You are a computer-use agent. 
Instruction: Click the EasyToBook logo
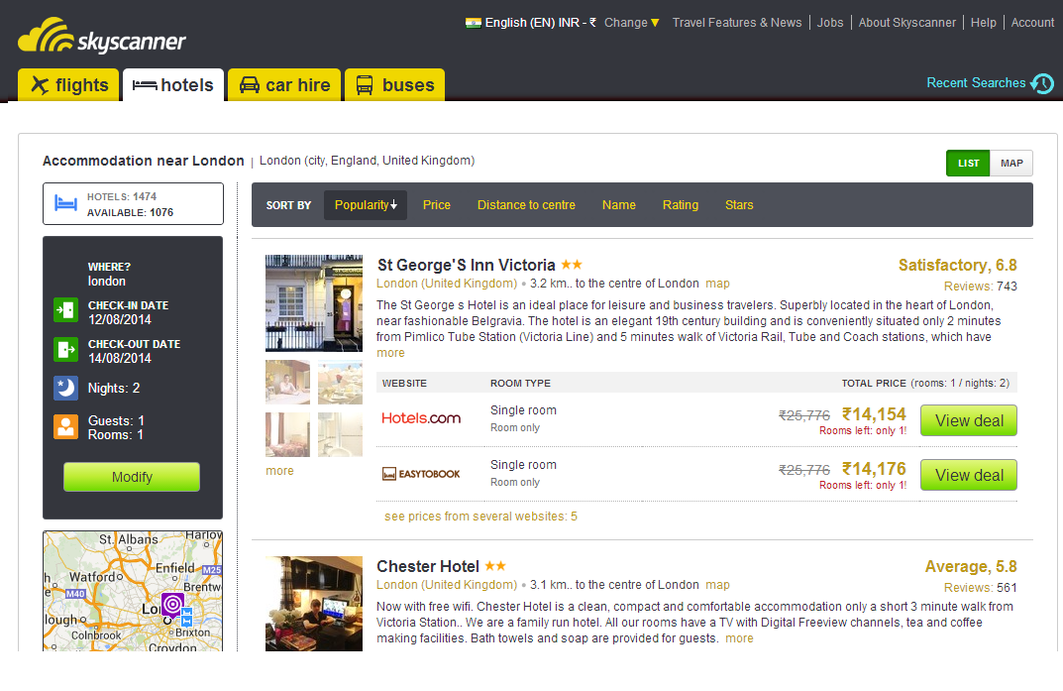point(421,473)
